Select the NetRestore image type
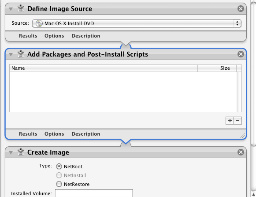The width and height of the screenshot is (256, 197). tap(59, 184)
